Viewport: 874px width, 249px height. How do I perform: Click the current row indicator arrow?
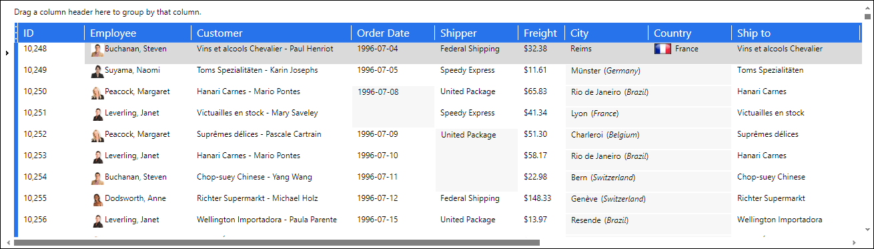7,53
